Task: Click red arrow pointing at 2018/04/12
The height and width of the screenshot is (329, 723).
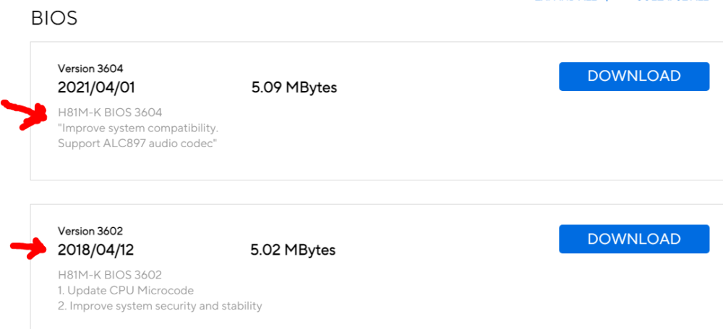Action: (x=29, y=249)
